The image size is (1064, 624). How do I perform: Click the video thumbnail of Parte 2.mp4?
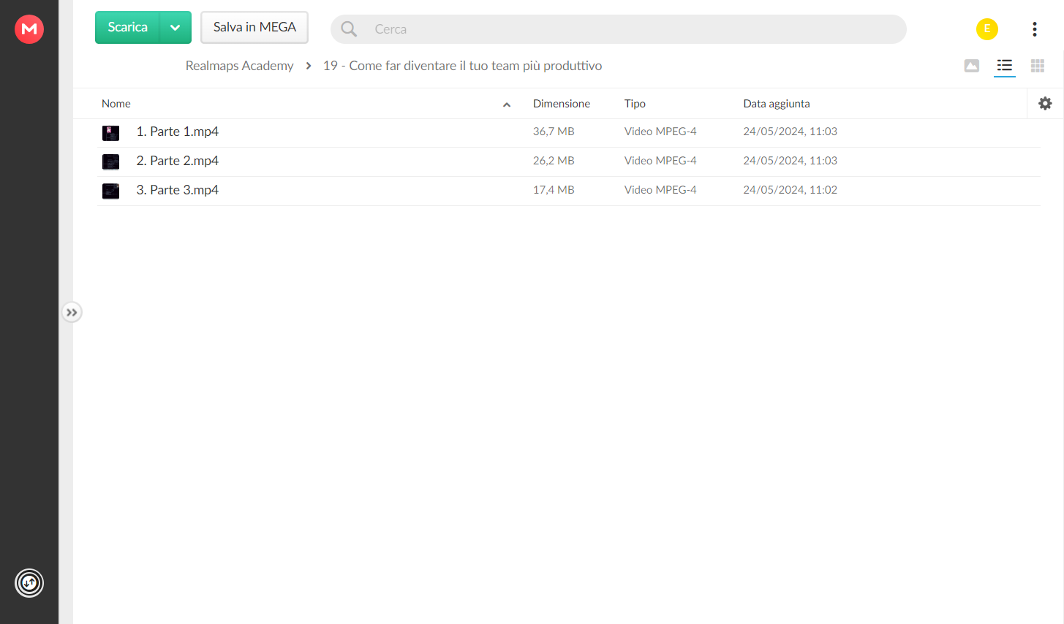tap(110, 161)
